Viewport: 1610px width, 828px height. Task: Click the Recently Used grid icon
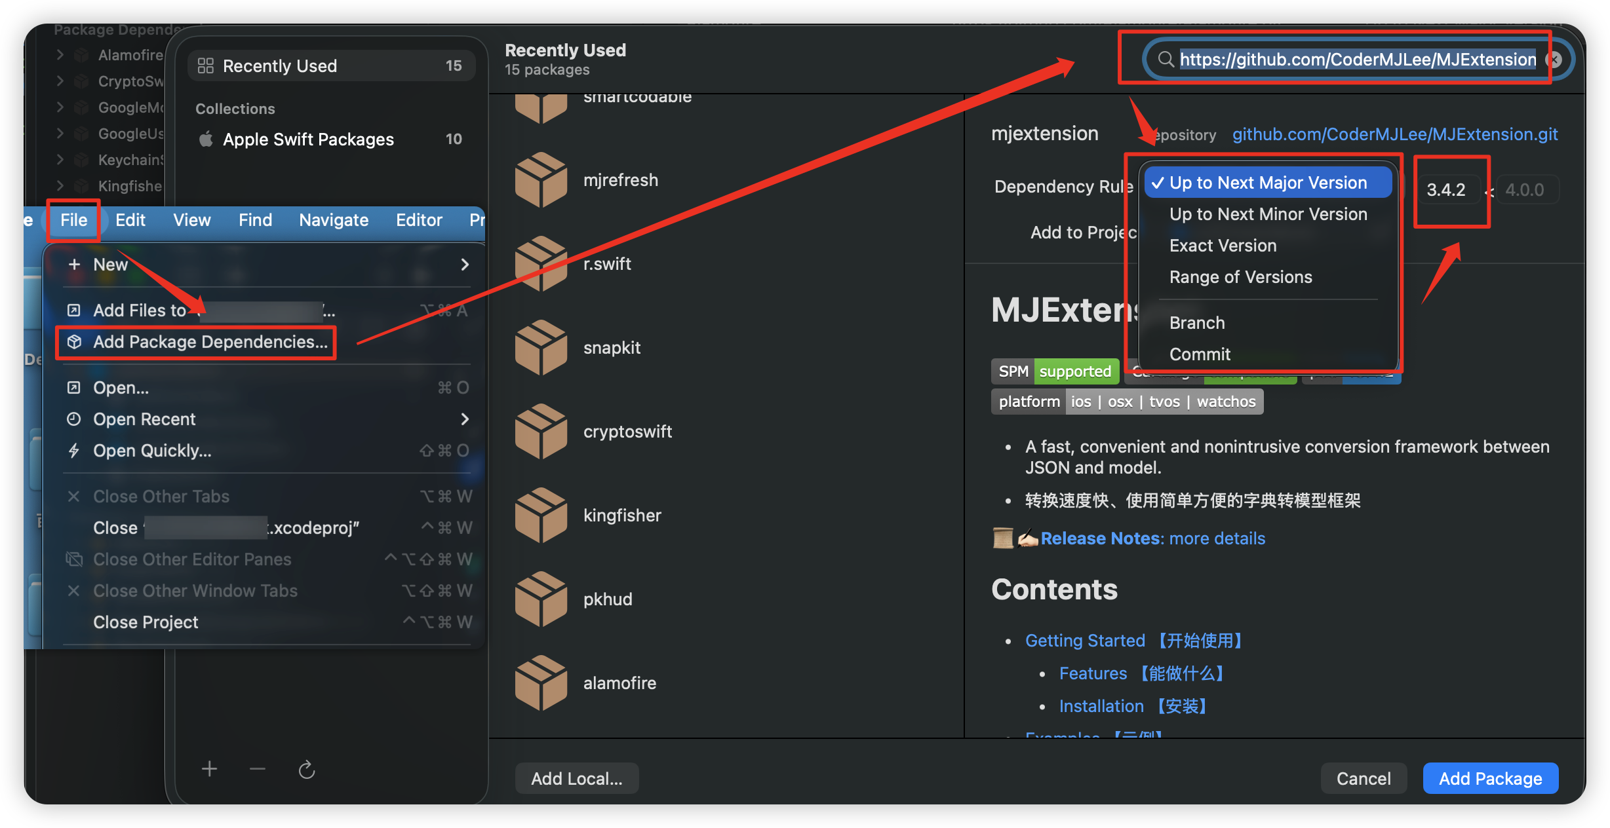click(206, 66)
